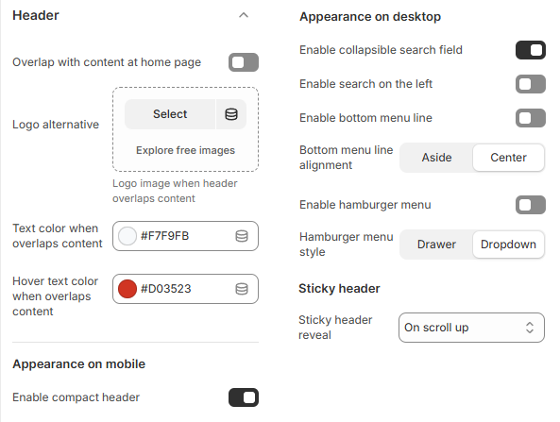
Task: Choose Center alignment option
Action: [508, 158]
